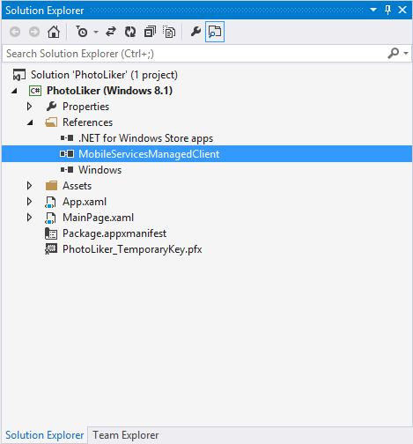Screen dimensions: 413x444
Task: Select the References tree item
Action: pos(87,122)
